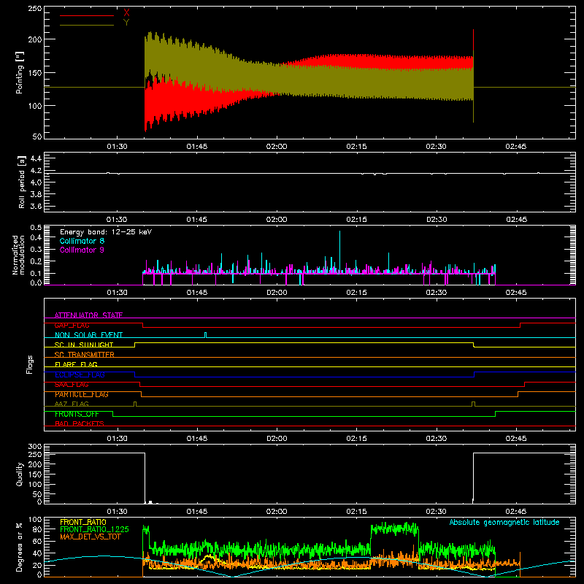Click the olive Y legend line
The image size is (584, 584).
point(87,25)
